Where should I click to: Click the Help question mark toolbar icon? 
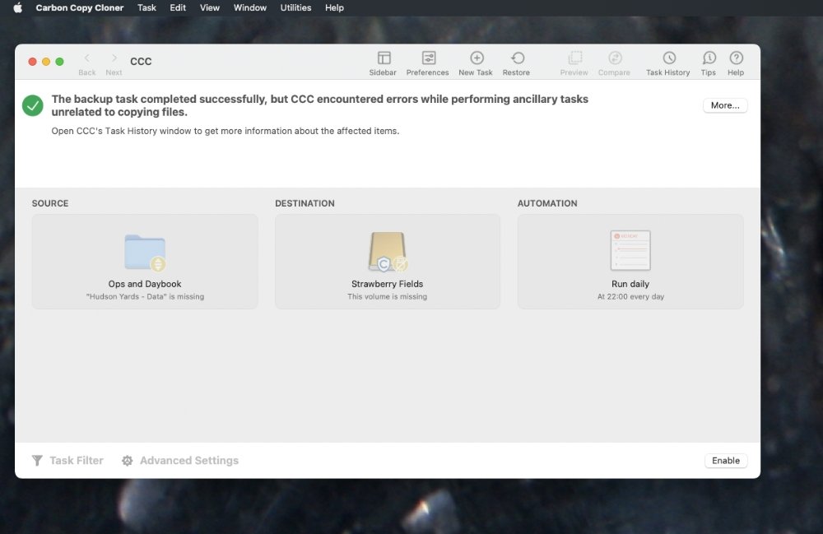coord(736,58)
